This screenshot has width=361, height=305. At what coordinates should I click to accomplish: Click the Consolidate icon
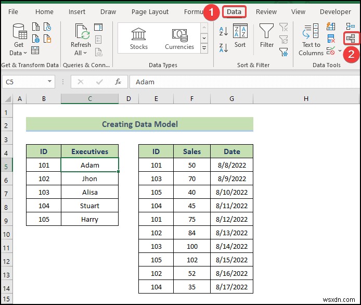coord(350,26)
